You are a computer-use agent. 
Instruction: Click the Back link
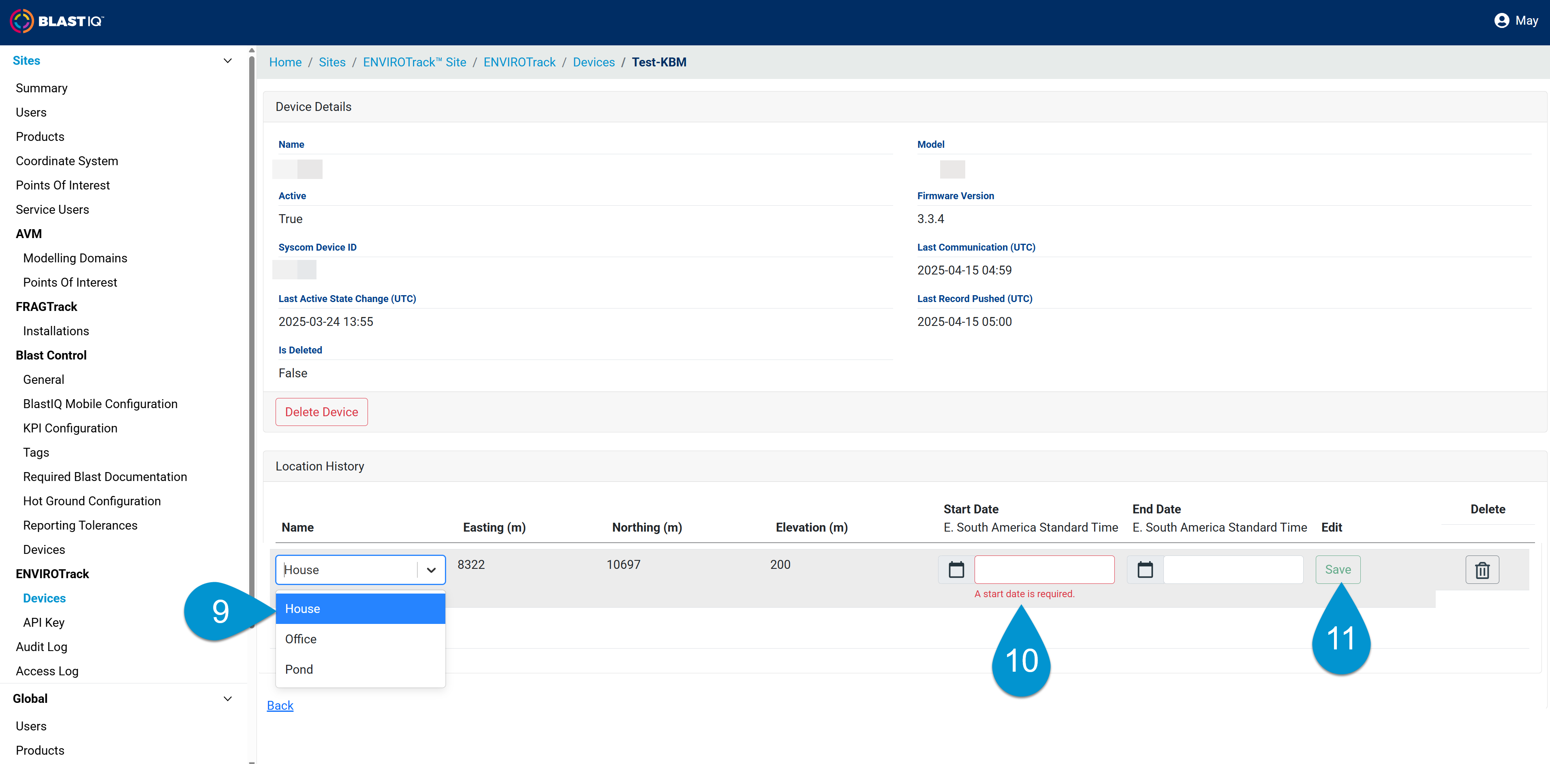click(x=280, y=705)
